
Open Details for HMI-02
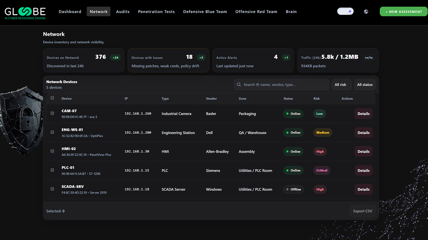click(363, 151)
